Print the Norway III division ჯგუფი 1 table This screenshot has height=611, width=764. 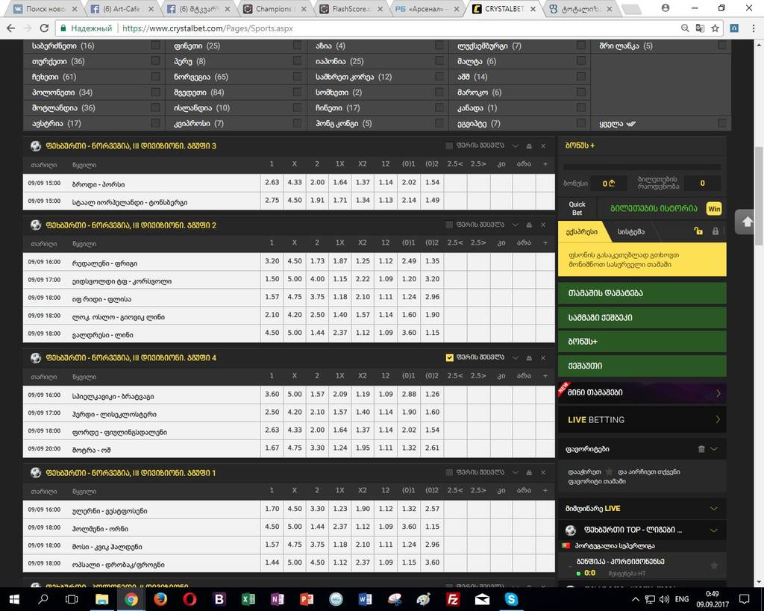(529, 473)
